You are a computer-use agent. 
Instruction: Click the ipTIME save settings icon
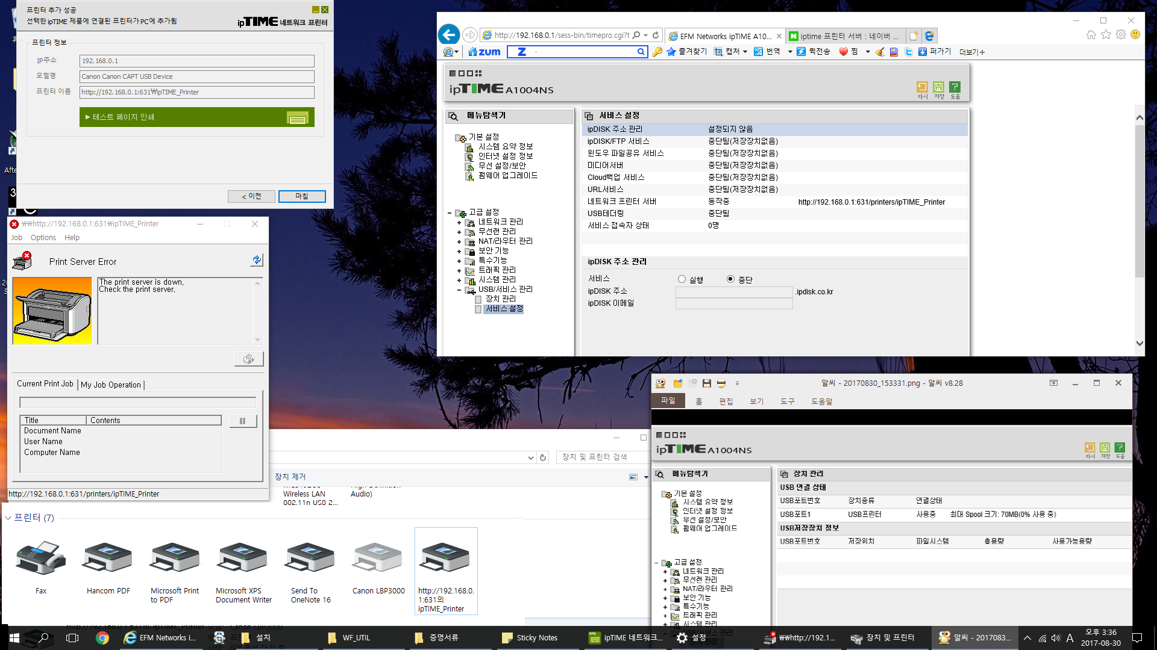(938, 87)
